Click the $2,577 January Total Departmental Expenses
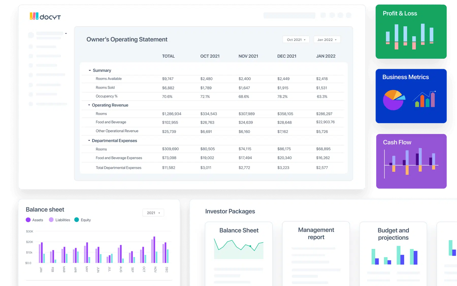Viewport: 457px width, 286px height. point(322,168)
